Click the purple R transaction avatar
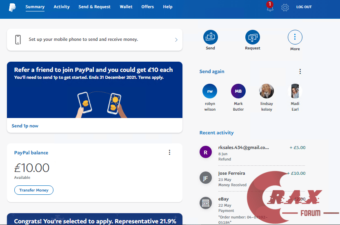Image resolution: width=340 pixels, height=225 pixels. (x=206, y=152)
